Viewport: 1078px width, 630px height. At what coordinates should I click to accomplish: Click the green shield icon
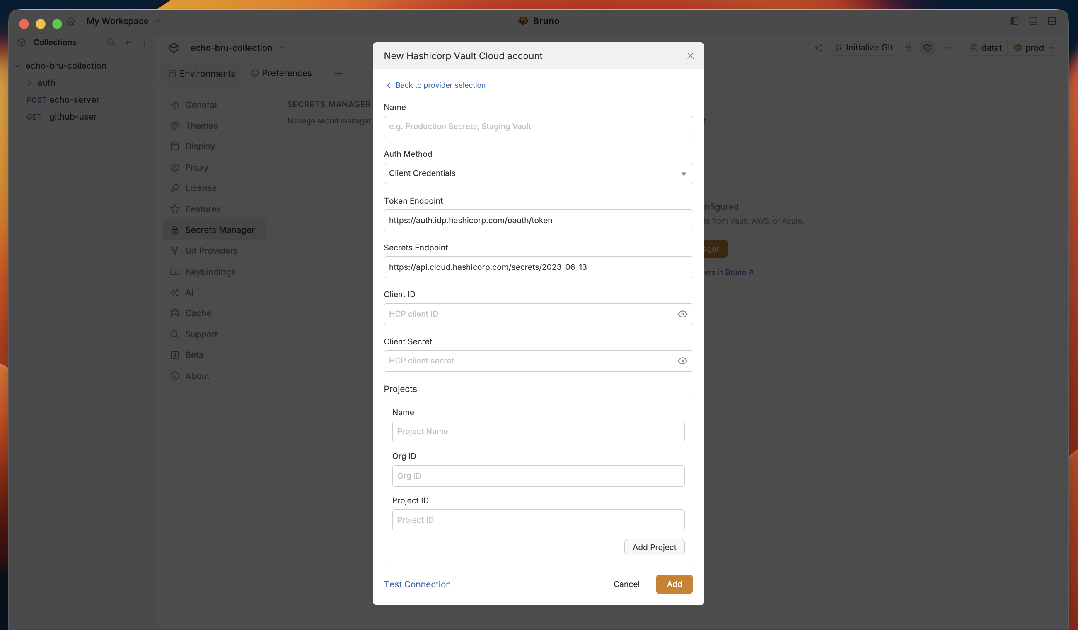927,48
